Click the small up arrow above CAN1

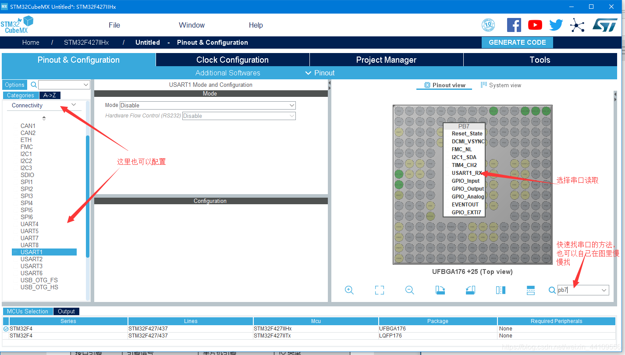44,118
